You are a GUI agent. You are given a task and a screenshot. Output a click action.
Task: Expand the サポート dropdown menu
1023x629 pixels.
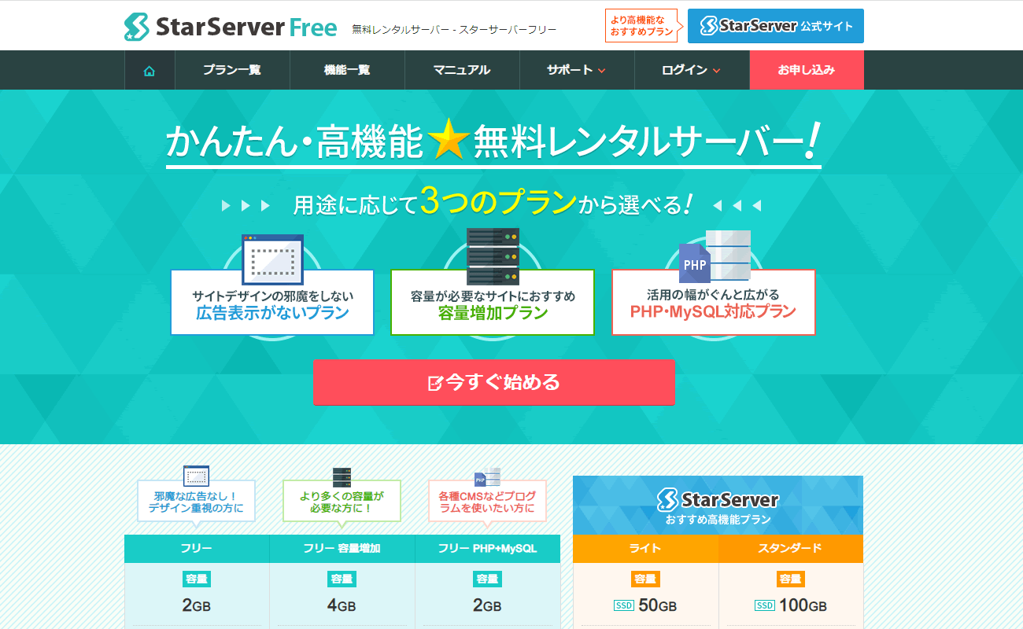(x=576, y=70)
